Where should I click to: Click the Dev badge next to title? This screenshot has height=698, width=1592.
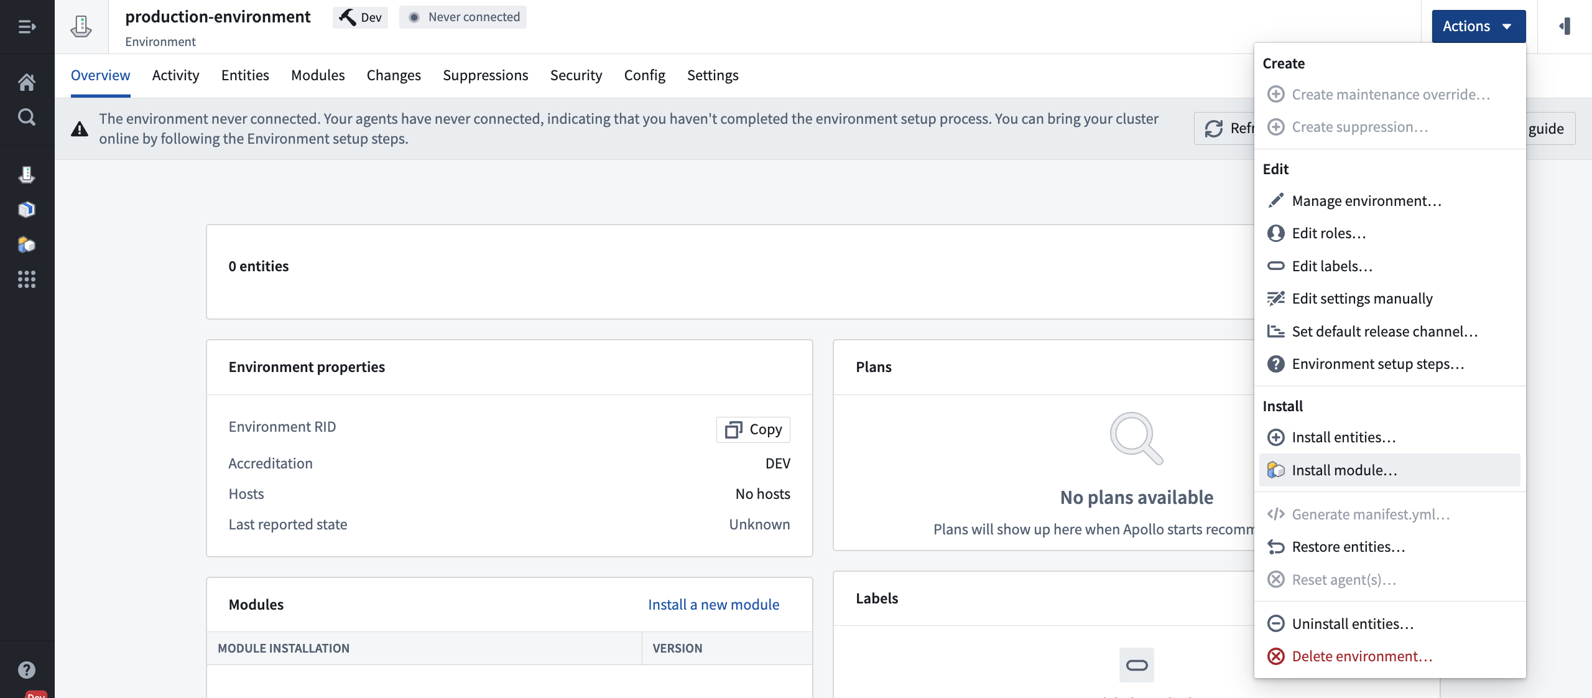tap(360, 17)
